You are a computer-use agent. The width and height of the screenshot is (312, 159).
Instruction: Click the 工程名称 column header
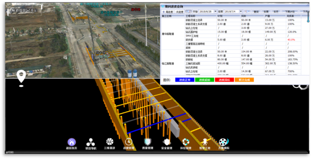[x=191, y=16]
